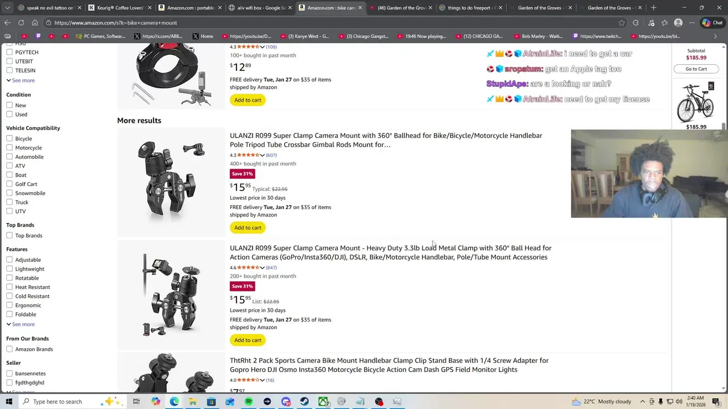
Task: Open the browser profile avatar
Action: point(678,23)
